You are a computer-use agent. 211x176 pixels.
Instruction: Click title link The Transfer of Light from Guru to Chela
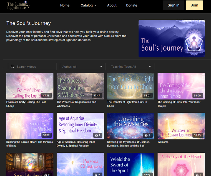point(127,104)
